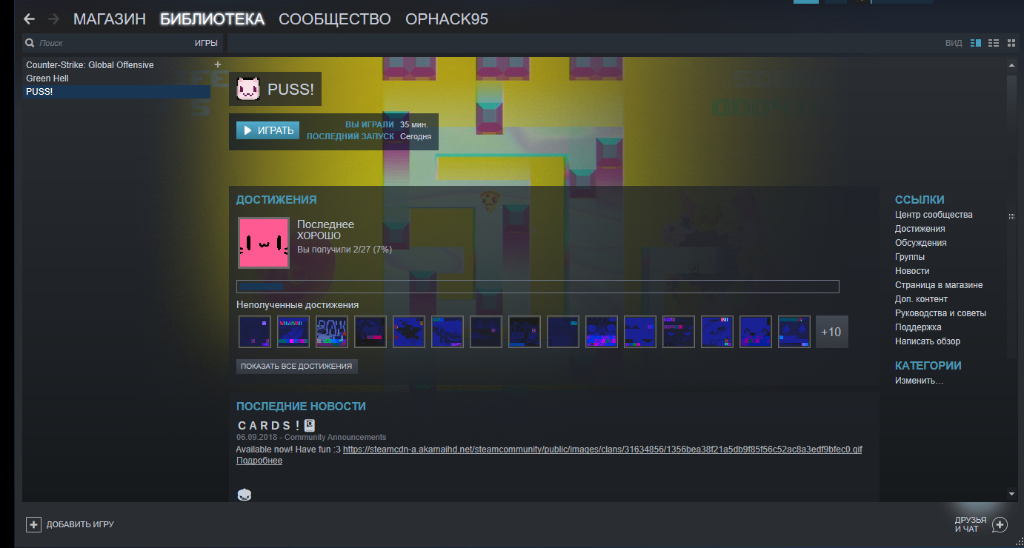Open the МАГАЗИН tab
The height and width of the screenshot is (548, 1024).
coord(110,19)
